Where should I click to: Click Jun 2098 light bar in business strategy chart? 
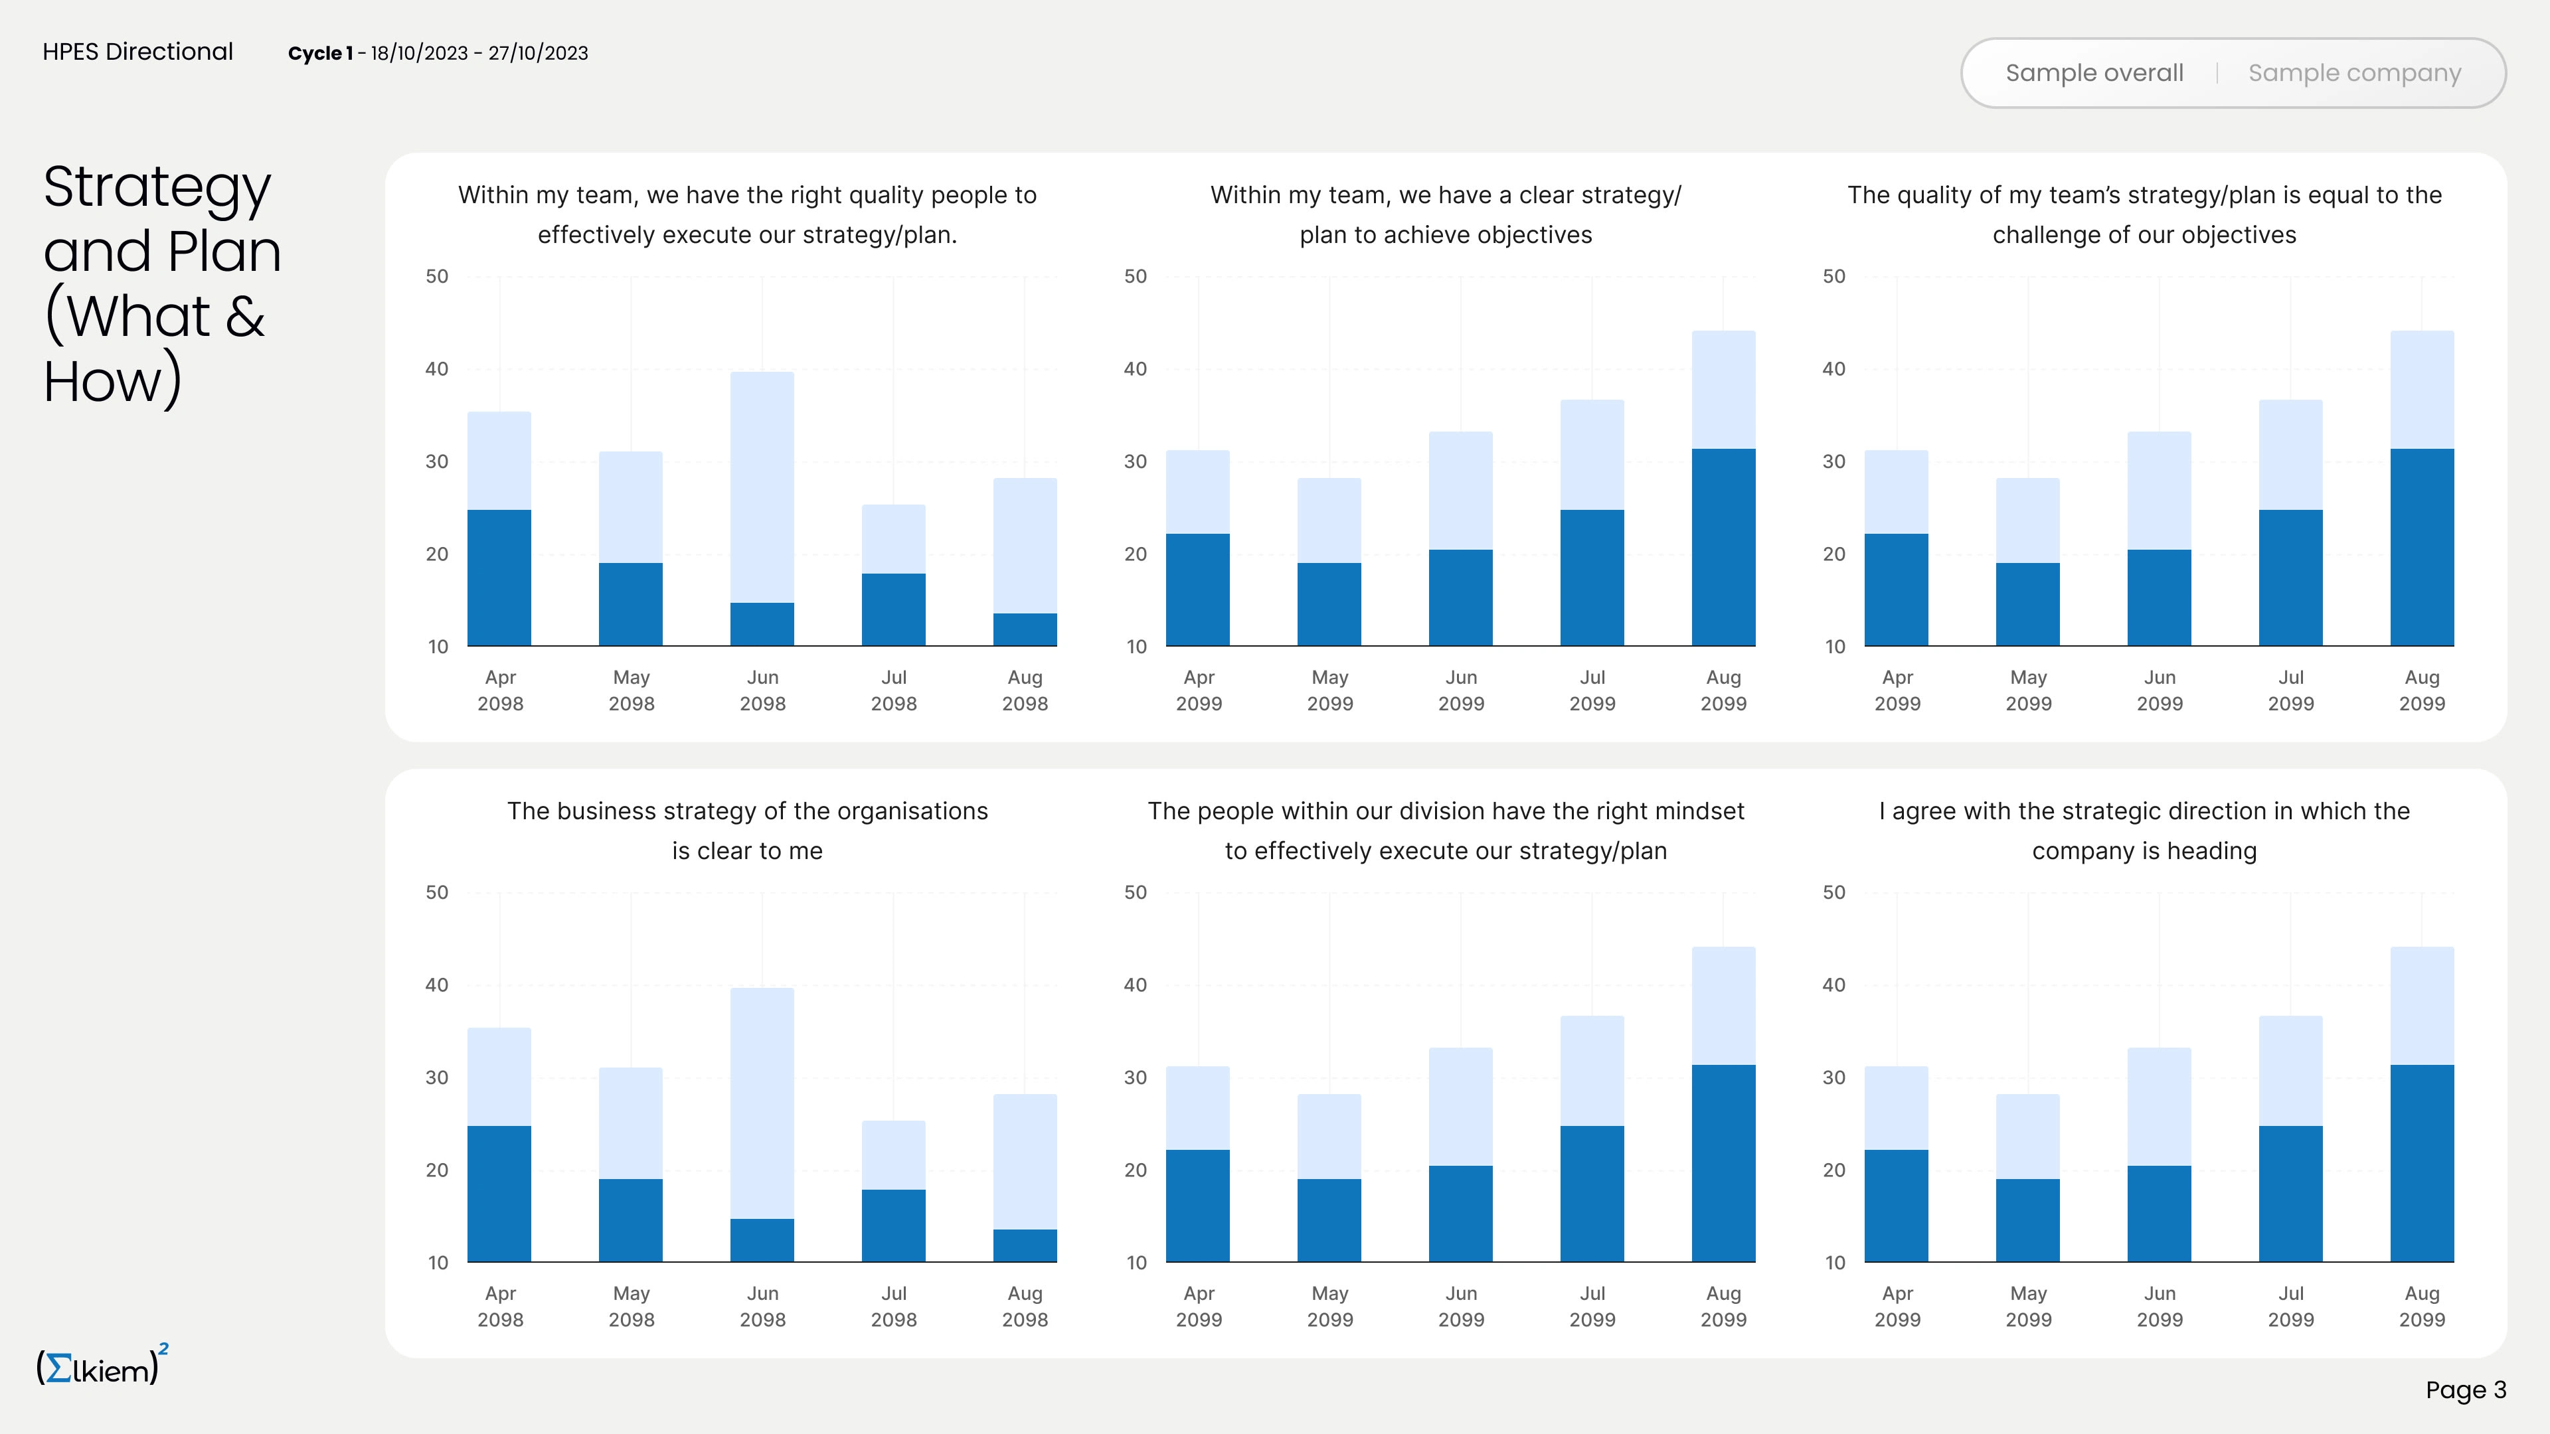[x=761, y=1103]
